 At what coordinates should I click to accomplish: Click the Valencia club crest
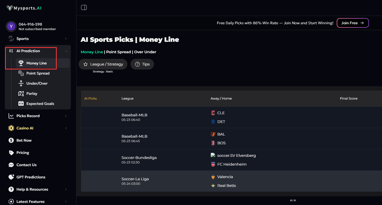(x=213, y=177)
